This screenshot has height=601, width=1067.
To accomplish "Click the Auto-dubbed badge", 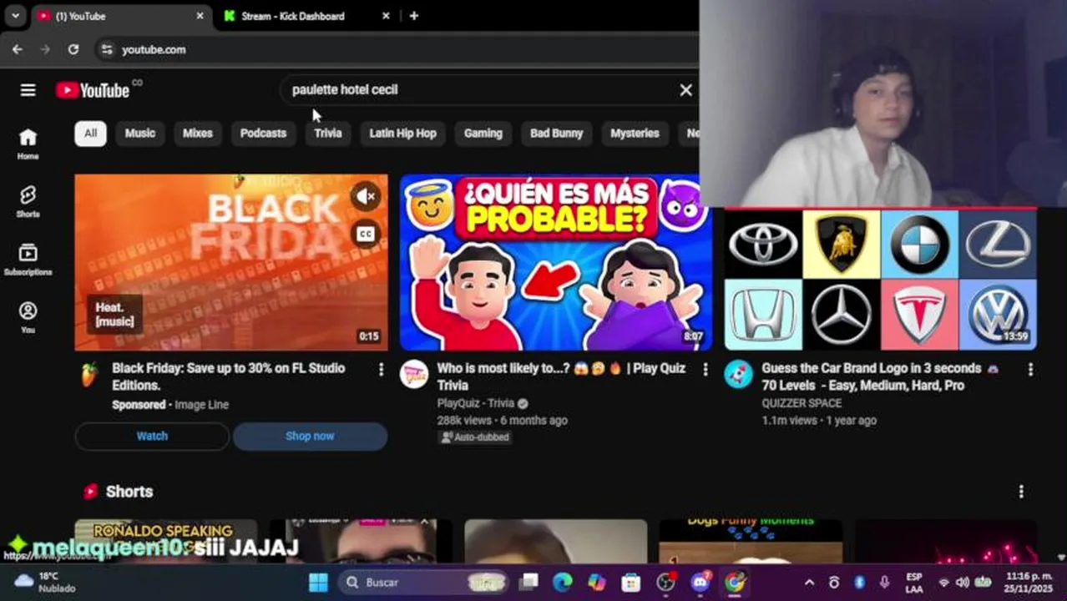I will point(474,437).
